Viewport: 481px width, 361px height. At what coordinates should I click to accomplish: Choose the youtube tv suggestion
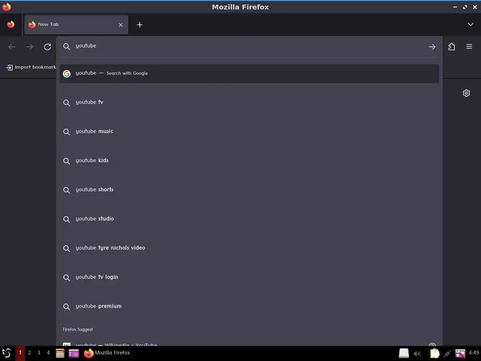pyautogui.click(x=249, y=102)
